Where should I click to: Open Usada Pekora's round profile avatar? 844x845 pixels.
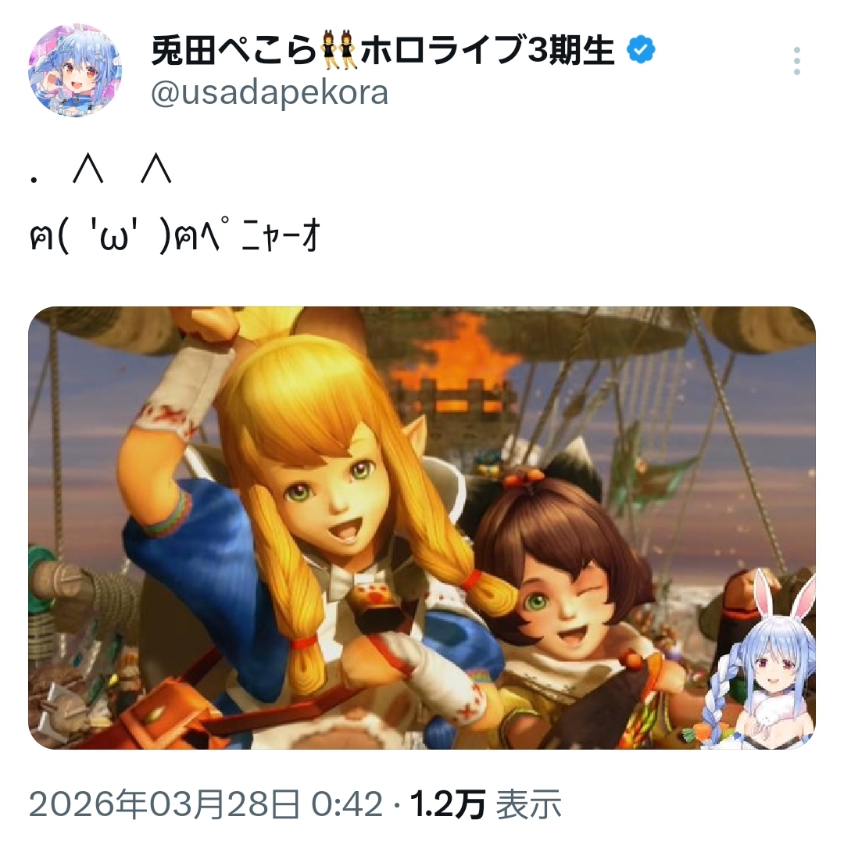point(75,70)
